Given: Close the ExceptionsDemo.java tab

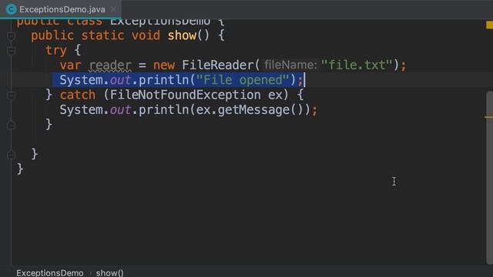Looking at the screenshot, I should (114, 9).
